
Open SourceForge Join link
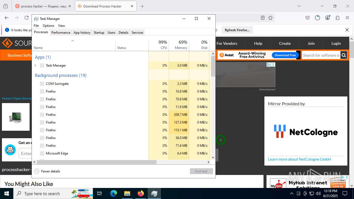(x=311, y=43)
